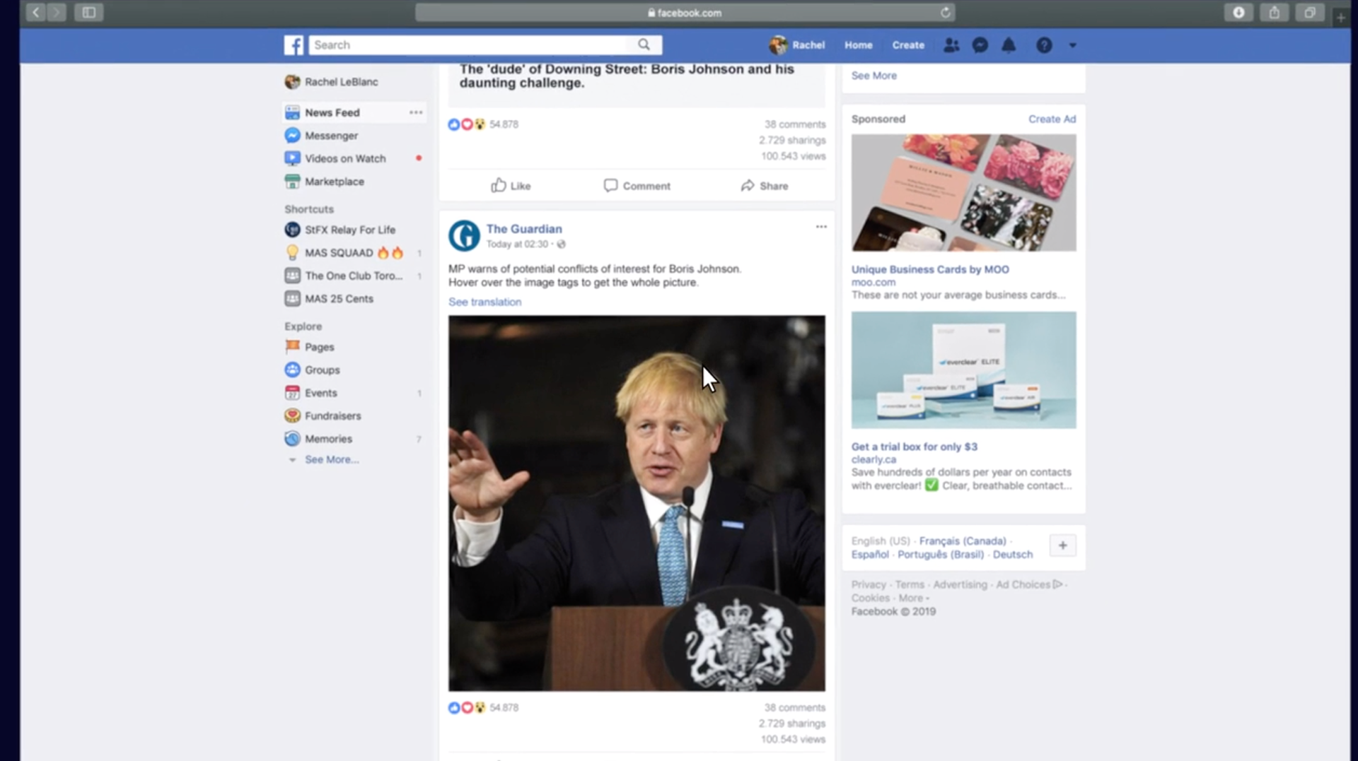Open Messenger in left sidebar
The image size is (1358, 761).
click(x=322, y=136)
